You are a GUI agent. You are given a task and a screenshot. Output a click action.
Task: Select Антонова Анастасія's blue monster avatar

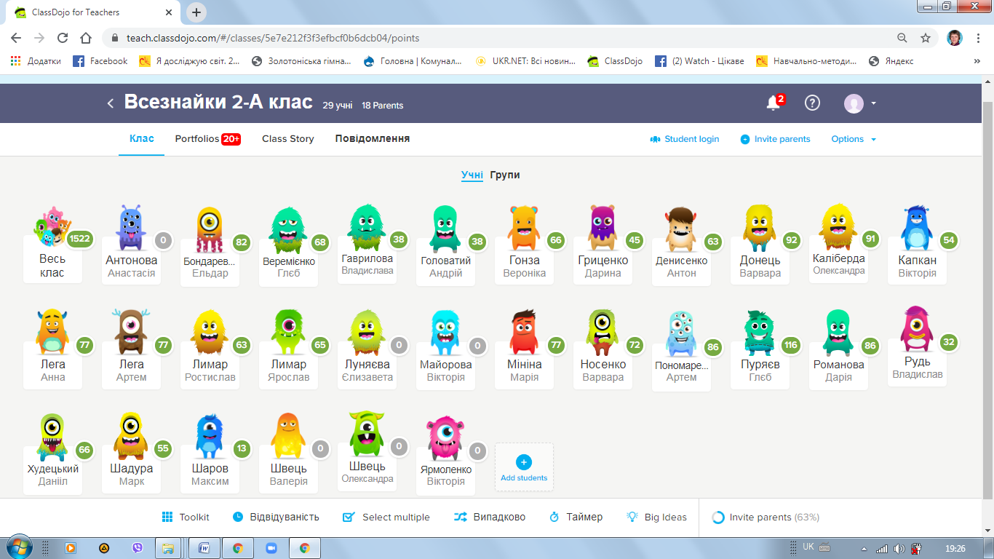132,227
